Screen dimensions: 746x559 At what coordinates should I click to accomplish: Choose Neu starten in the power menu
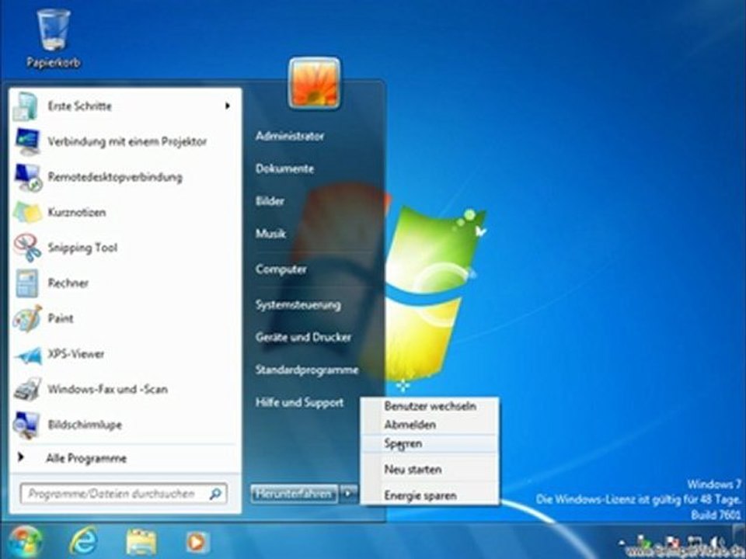pyautogui.click(x=430, y=470)
